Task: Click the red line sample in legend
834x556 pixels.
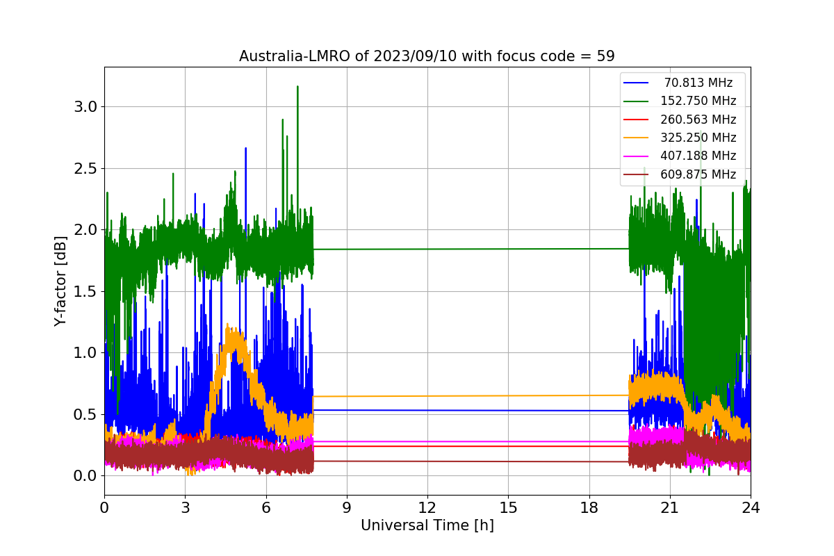Action: pos(636,120)
